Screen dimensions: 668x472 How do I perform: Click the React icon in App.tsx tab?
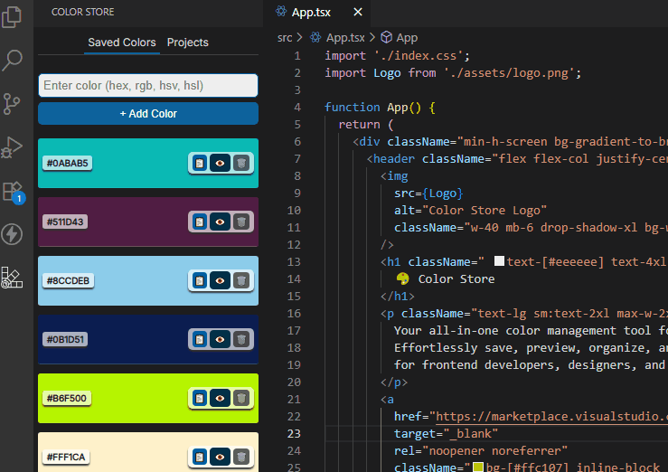281,12
